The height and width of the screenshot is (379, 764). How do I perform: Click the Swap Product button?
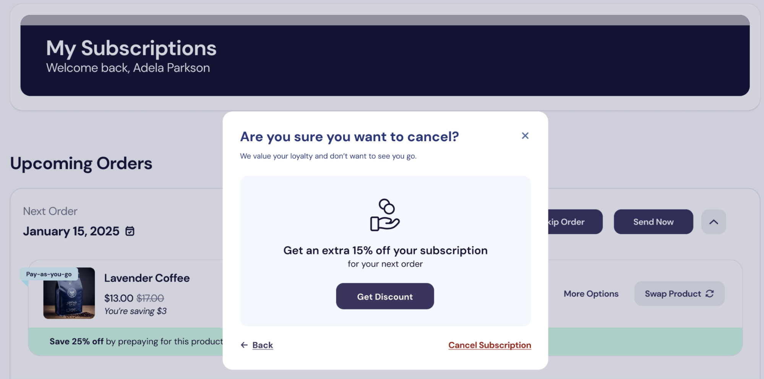click(679, 294)
